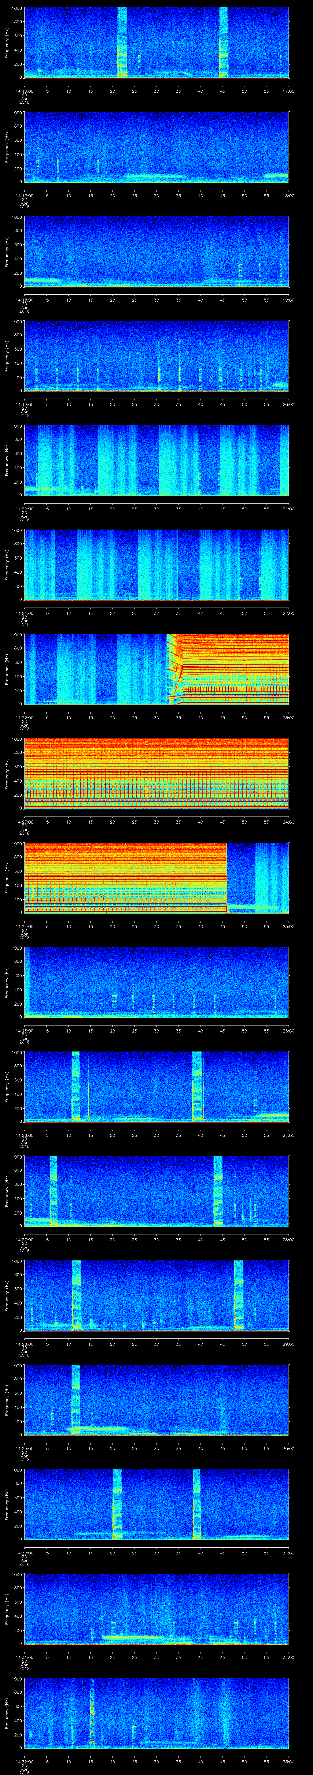Click the 14:23:00 time axis label
313x1775 pixels.
(24, 822)
